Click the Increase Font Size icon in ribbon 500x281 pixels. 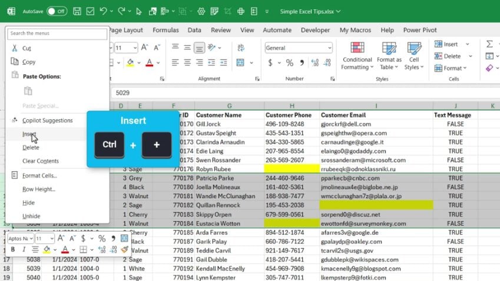(x=144, y=48)
